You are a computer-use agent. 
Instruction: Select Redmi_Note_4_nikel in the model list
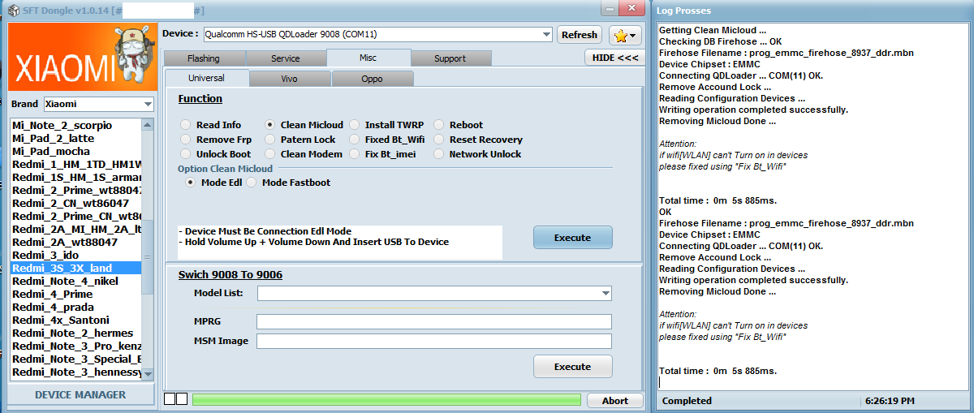65,281
